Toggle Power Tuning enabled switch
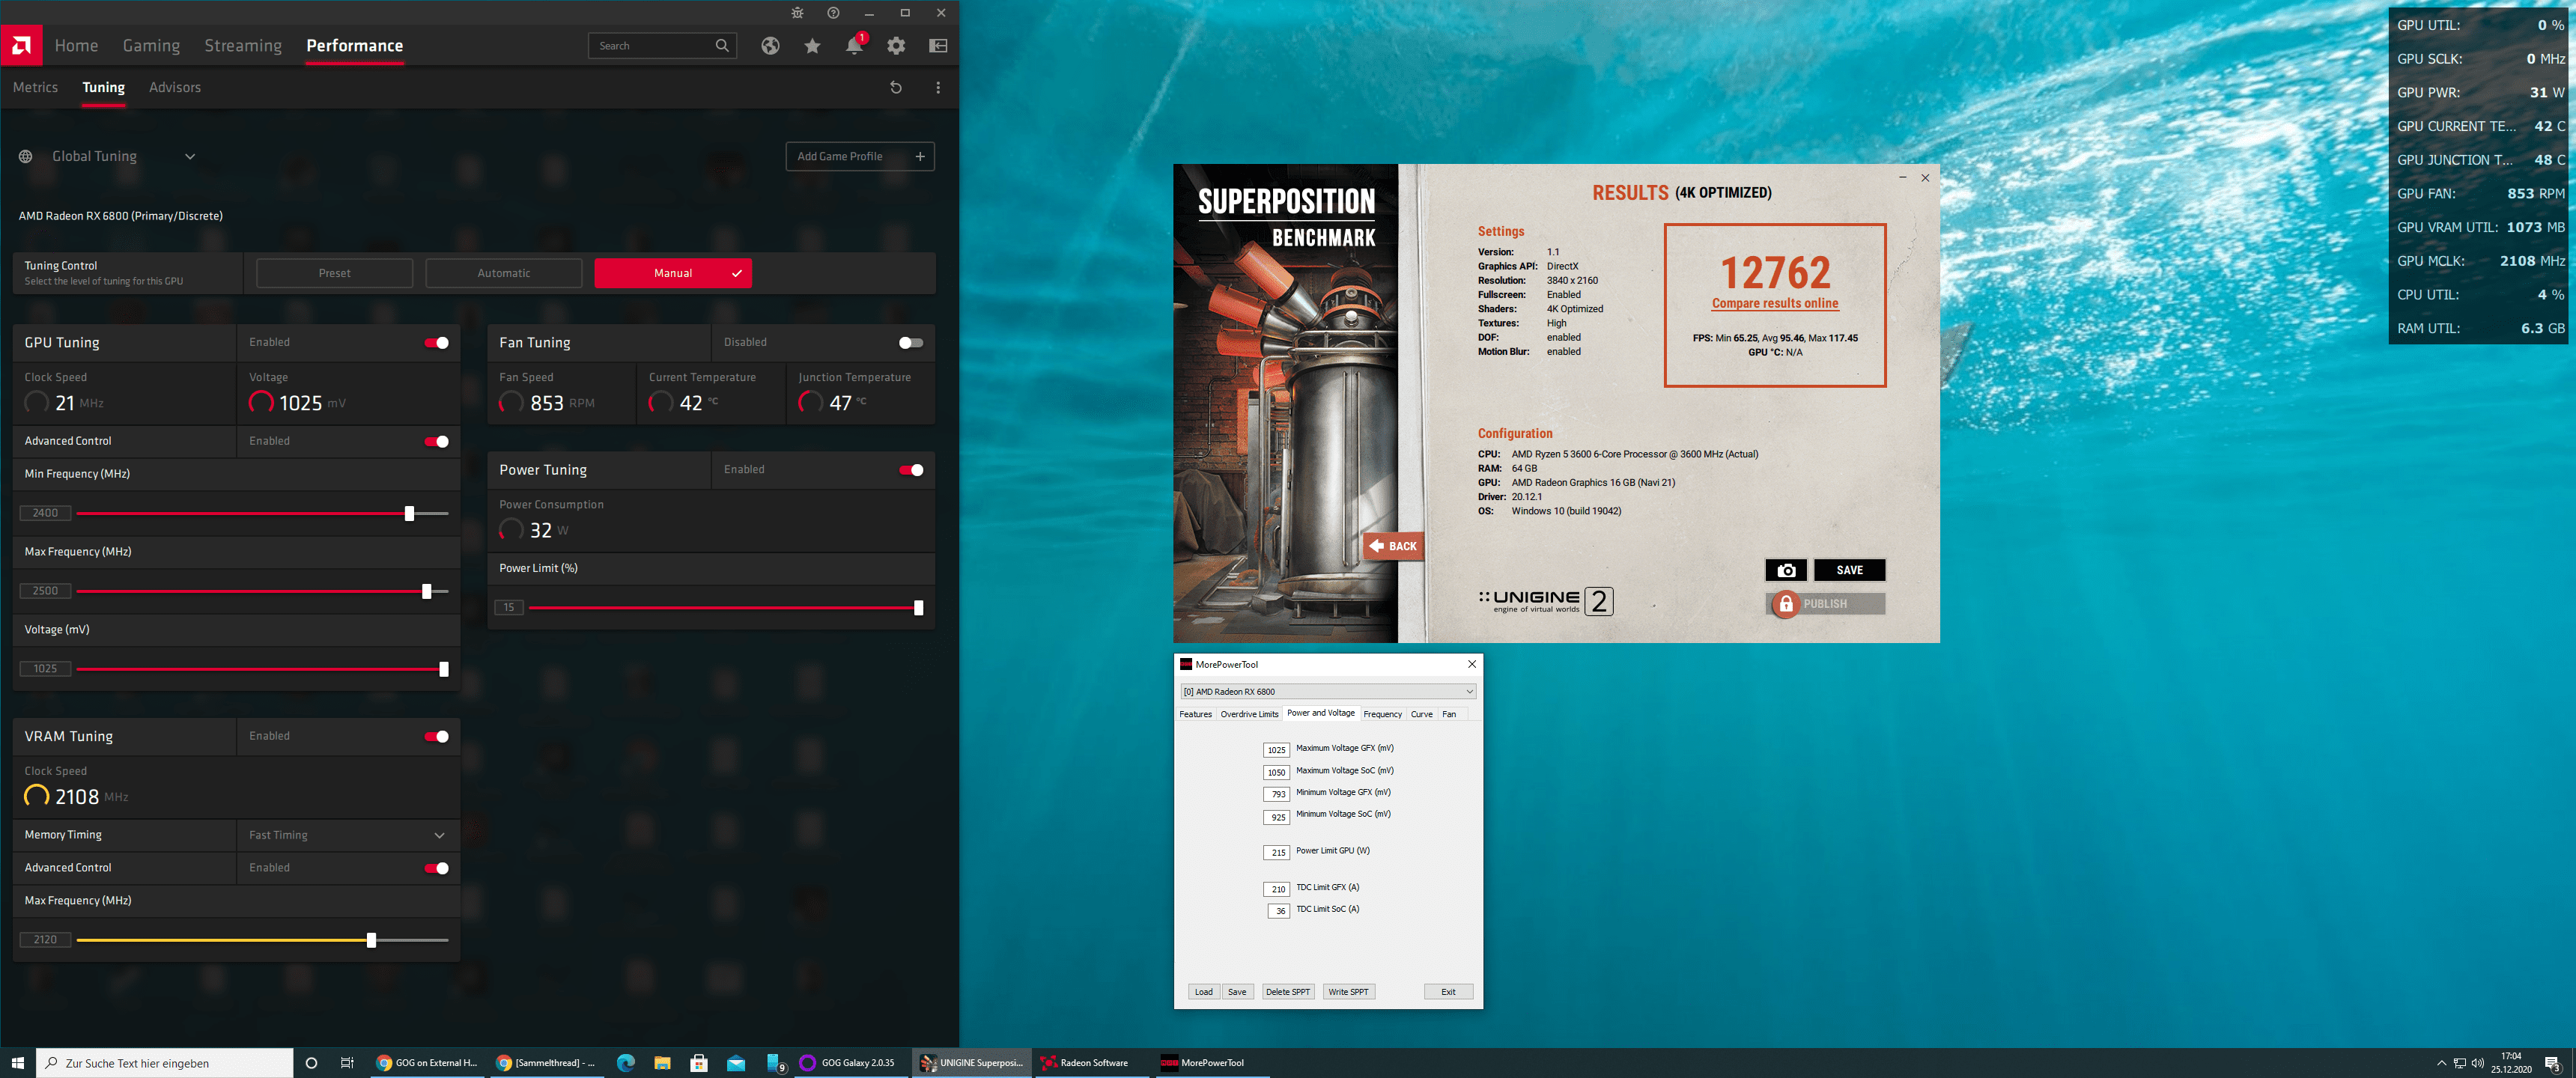The image size is (2576, 1078). [911, 470]
